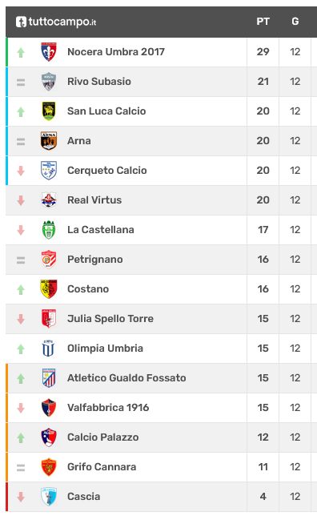Viewport: 317px width, 520px height.
Task: Click the up arrow beside Nocera Umbra
Action: 21,52
